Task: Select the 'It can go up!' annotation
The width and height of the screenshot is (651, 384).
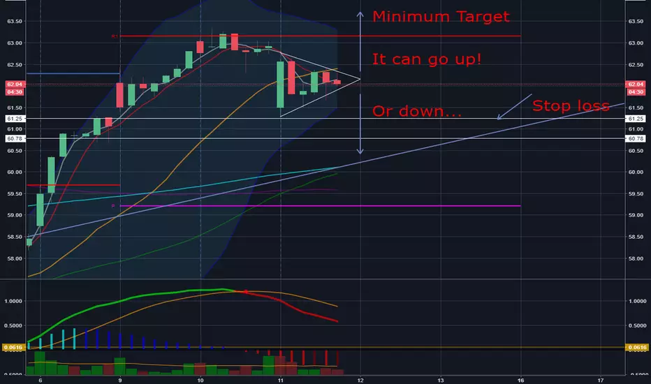Action: [427, 59]
